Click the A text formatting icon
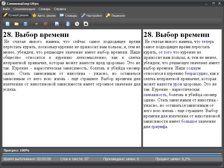 point(86,24)
